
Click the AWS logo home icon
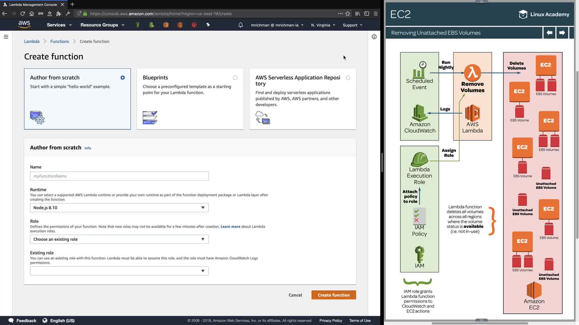click(x=24, y=24)
